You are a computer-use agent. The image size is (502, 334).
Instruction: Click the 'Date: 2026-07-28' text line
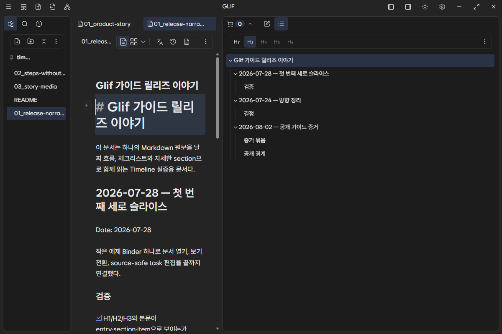point(123,230)
